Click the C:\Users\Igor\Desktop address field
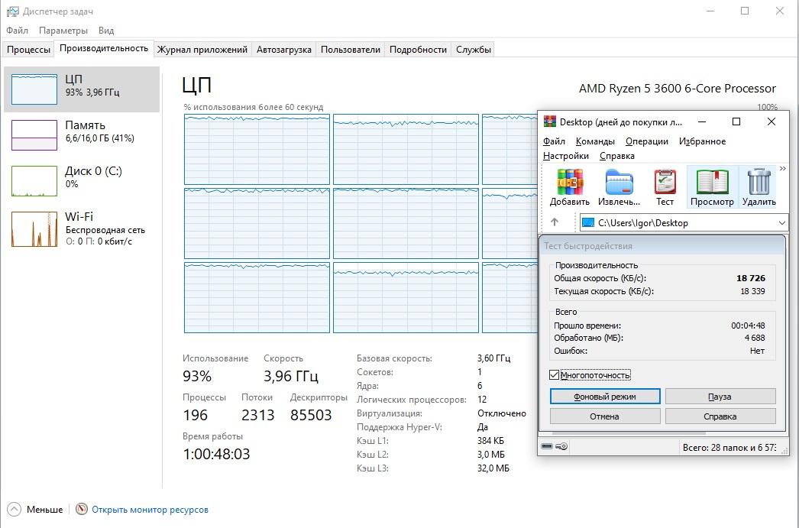This screenshot has height=528, width=799. tap(684, 222)
